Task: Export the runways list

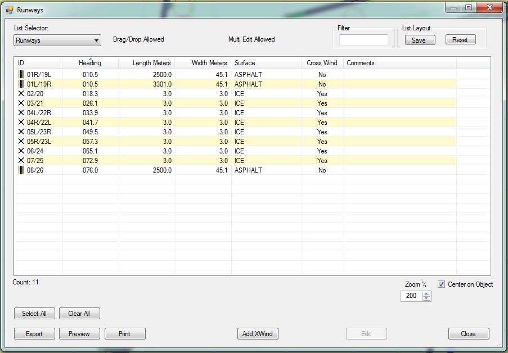Action: pyautogui.click(x=34, y=334)
